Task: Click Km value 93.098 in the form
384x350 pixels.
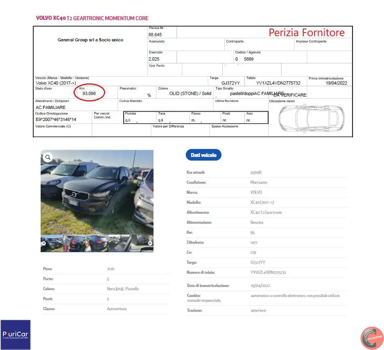Action: tap(89, 93)
